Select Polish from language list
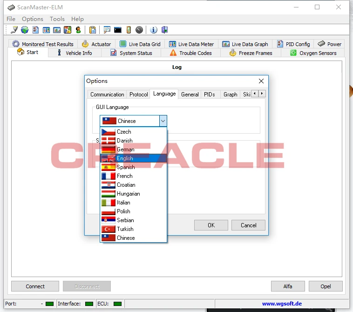 click(134, 211)
